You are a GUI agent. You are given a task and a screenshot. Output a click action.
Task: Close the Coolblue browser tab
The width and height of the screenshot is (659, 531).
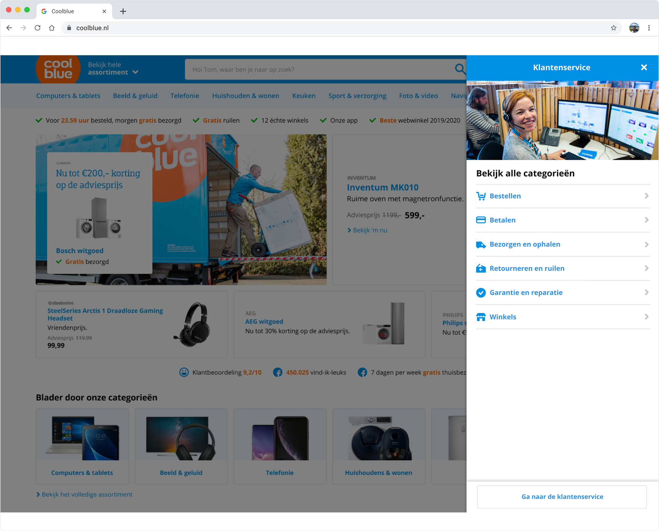[x=104, y=11]
